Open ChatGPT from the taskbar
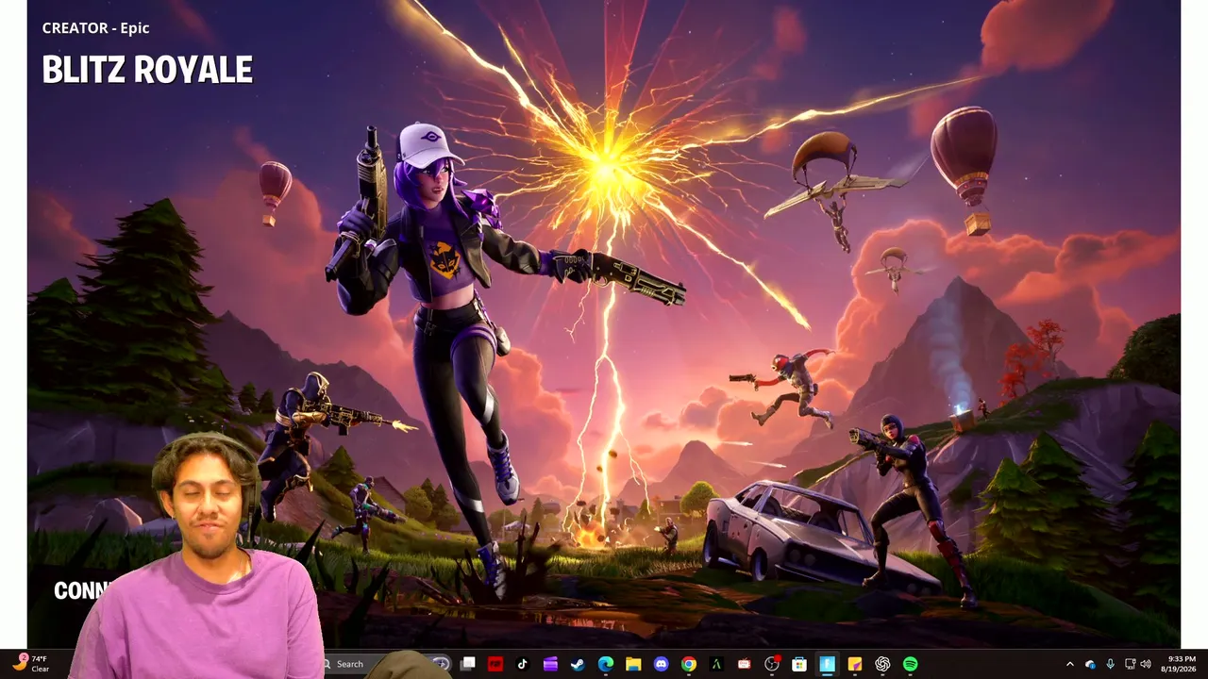The height and width of the screenshot is (679, 1208). pos(882,664)
